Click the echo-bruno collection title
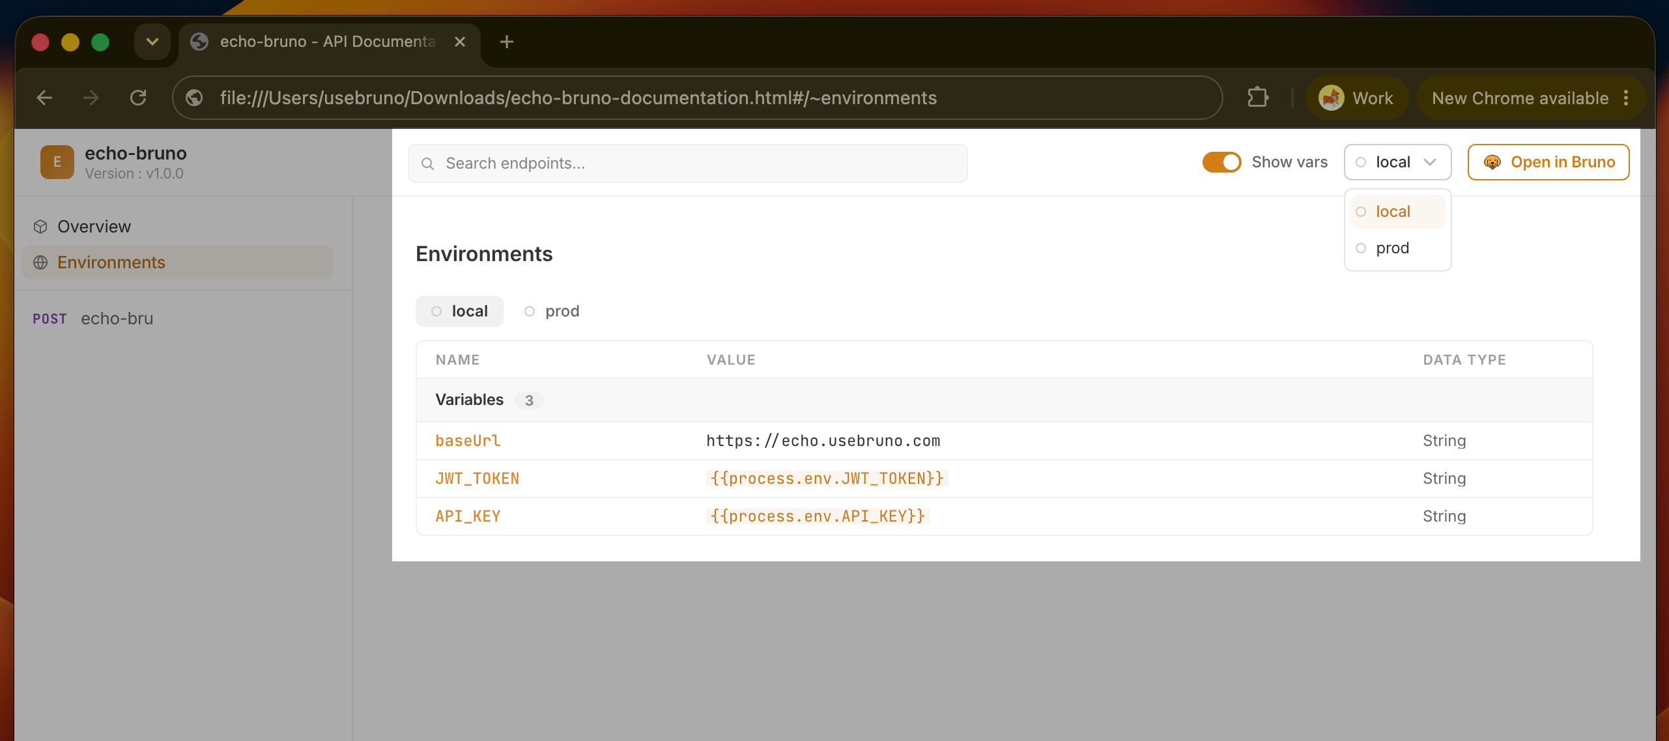The image size is (1669, 741). coord(136,153)
